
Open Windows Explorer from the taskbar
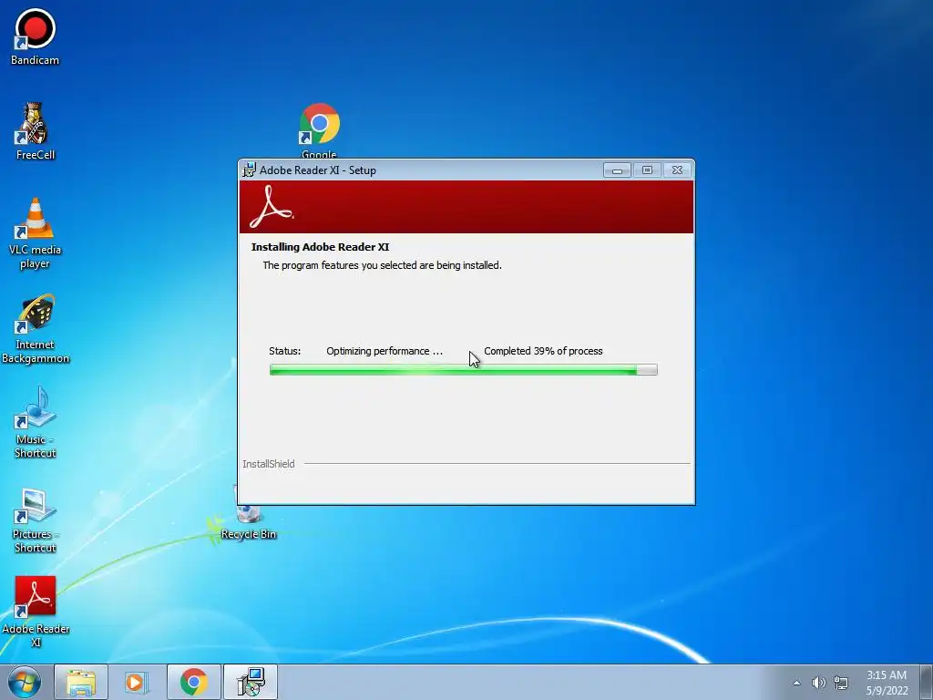click(81, 682)
